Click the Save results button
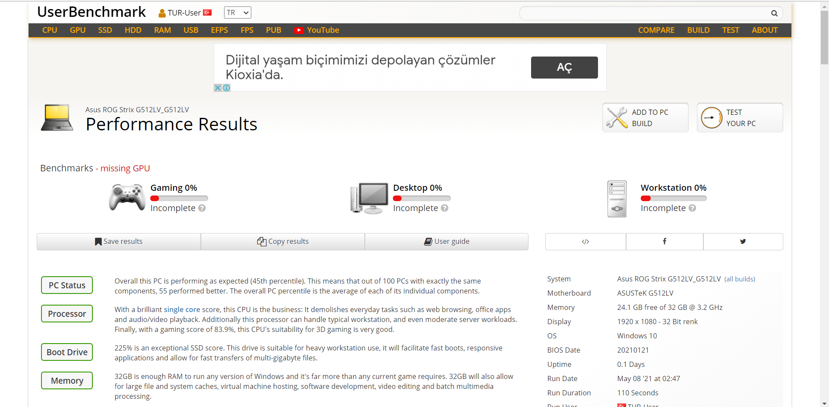Screen dimensions: 829x407 coord(119,242)
